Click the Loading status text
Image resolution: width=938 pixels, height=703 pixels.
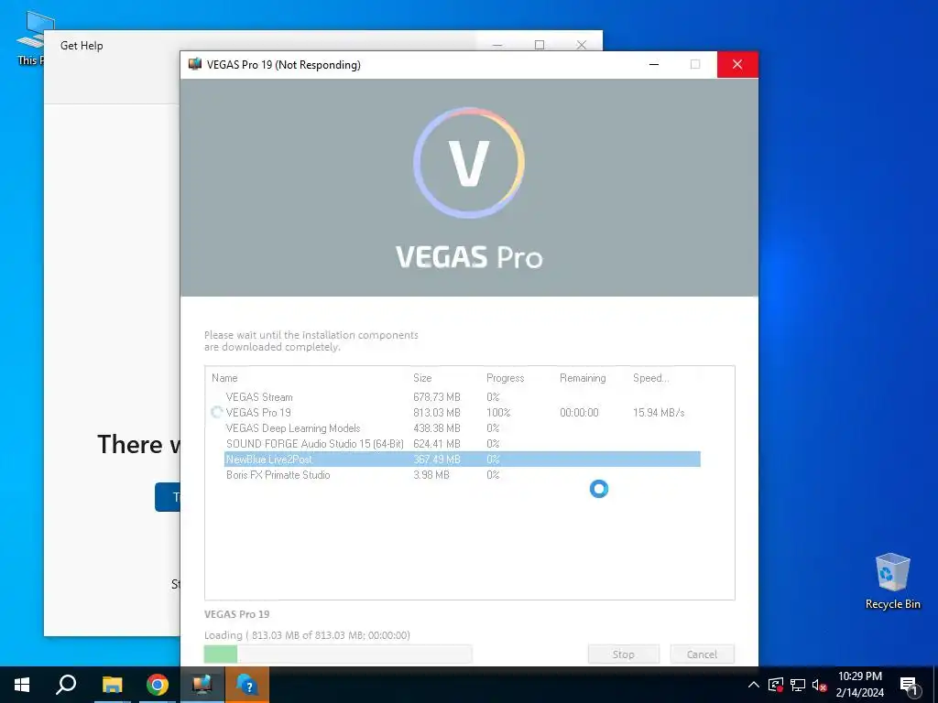[x=307, y=635]
